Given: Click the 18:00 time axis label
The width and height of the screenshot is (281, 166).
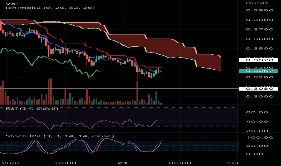Looking at the screenshot, I should 65,163.
